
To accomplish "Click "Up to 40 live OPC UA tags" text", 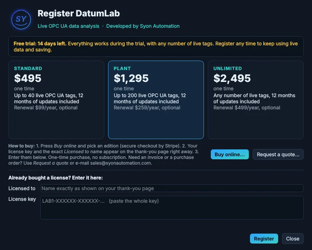I will click(x=45, y=96).
